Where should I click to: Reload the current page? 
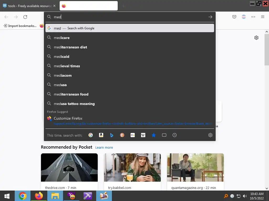coord(25,17)
